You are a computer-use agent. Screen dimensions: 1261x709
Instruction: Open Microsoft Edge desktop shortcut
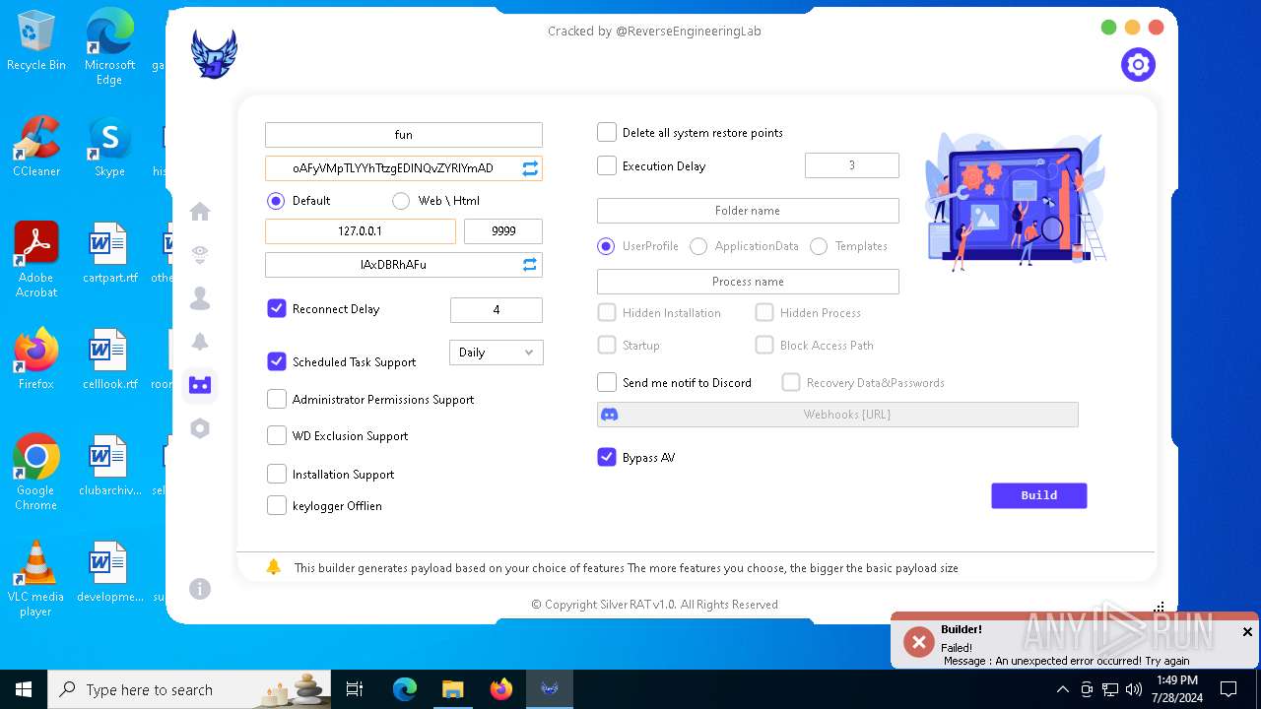(109, 47)
